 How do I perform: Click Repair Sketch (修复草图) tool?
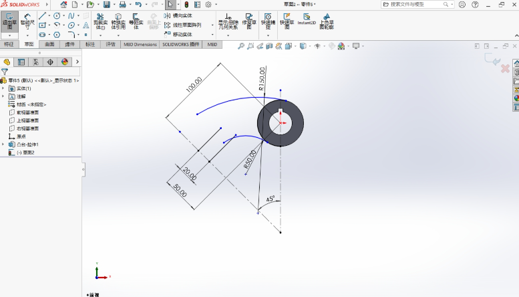coord(249,21)
